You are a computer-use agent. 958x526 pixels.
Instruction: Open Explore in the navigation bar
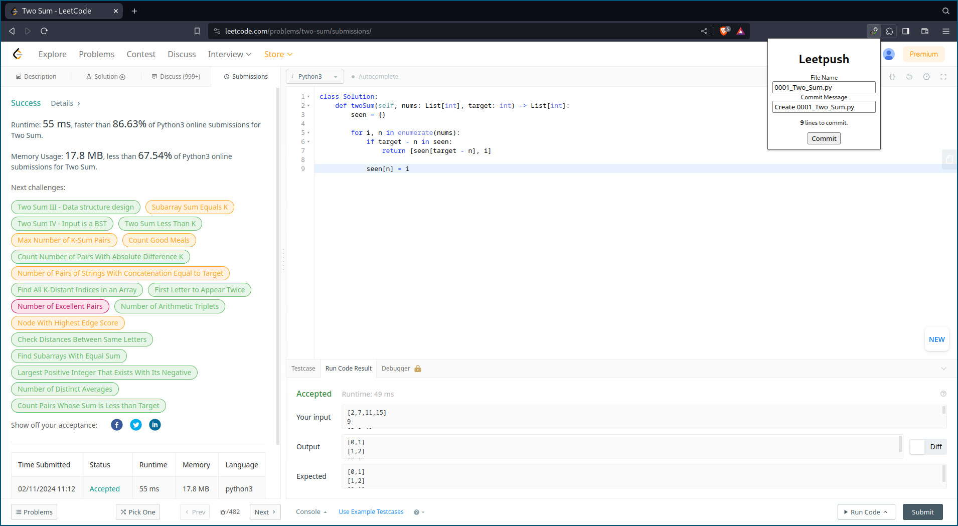53,54
